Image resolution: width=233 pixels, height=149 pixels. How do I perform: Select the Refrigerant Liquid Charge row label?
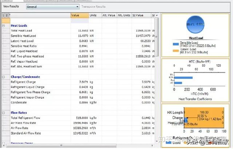(x=28, y=87)
